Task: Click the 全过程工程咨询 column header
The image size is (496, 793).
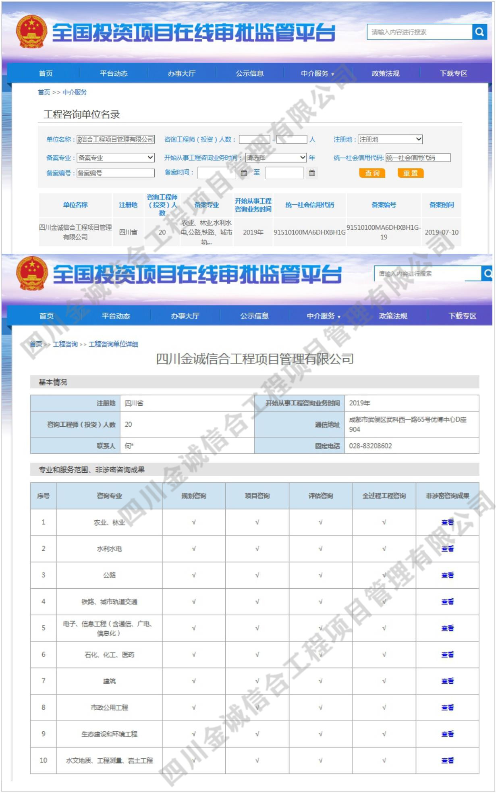Action: (x=384, y=496)
